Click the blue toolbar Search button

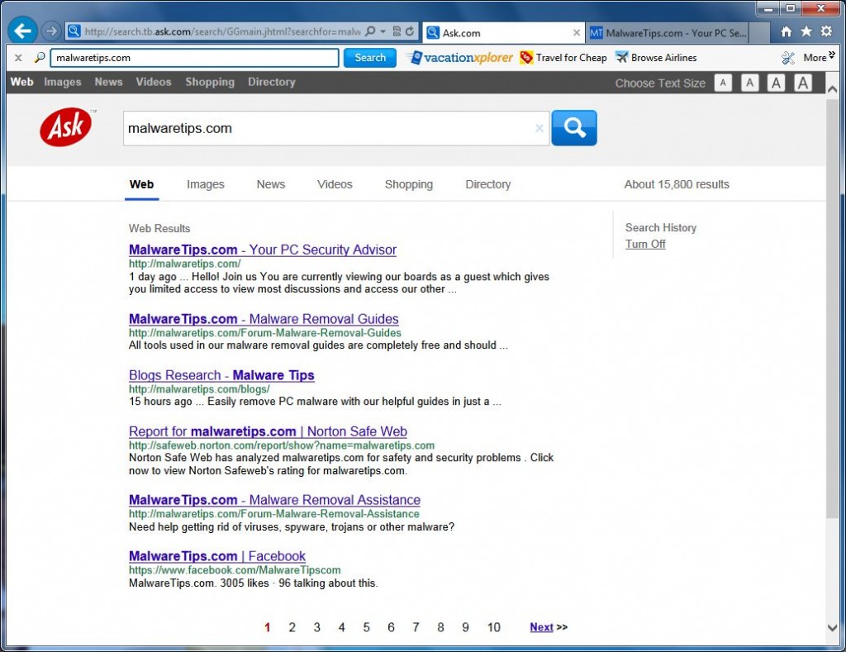coord(370,58)
